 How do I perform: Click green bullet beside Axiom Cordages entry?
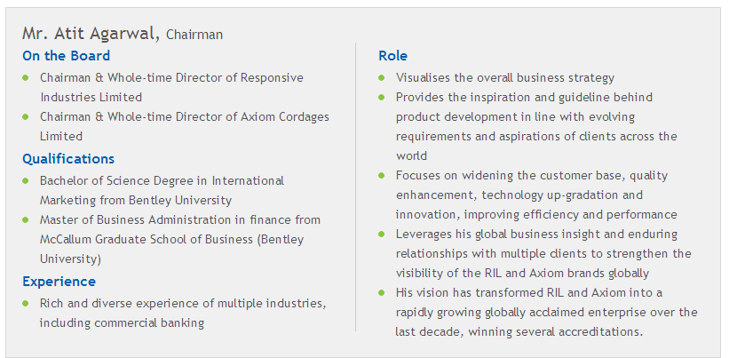[26, 116]
